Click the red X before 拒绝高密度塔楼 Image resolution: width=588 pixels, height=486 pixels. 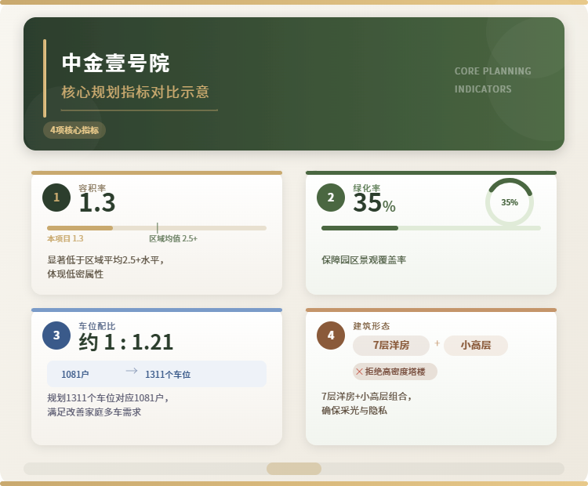point(359,372)
